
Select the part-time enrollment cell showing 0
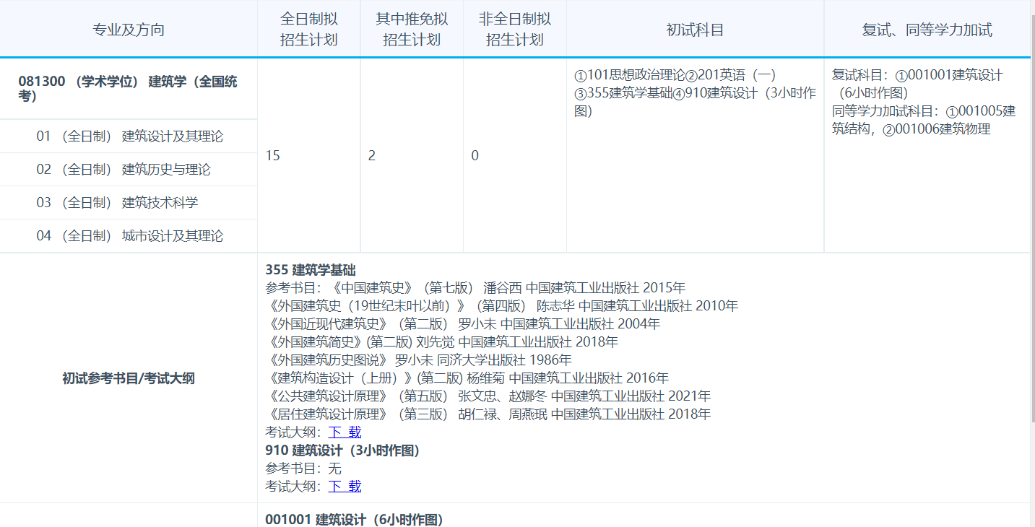514,154
